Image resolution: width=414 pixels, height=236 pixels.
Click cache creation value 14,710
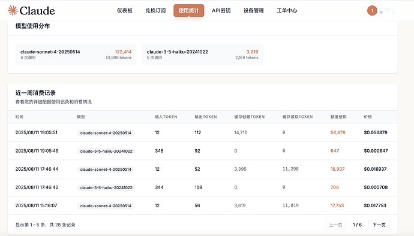241,132
